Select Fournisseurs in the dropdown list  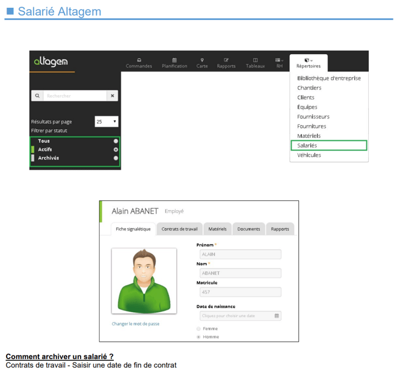point(313,117)
